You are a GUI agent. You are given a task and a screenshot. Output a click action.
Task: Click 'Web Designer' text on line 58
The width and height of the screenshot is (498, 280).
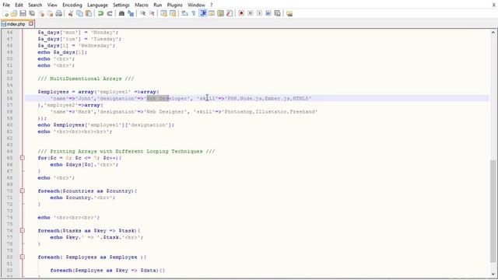tap(167, 112)
